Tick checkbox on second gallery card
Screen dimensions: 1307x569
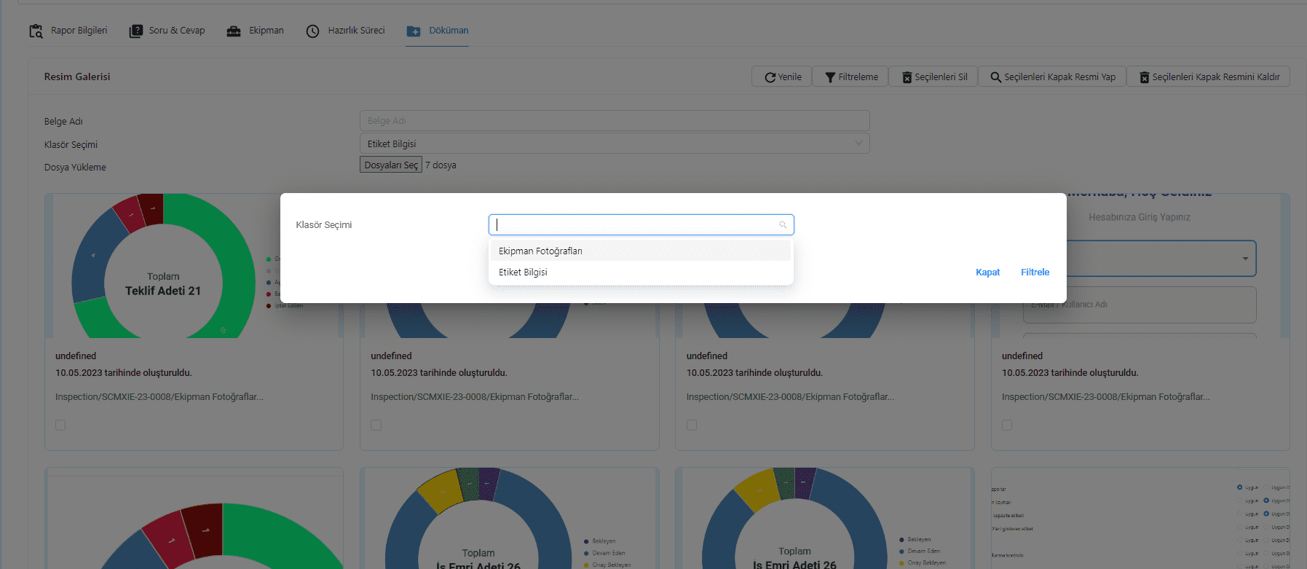tap(376, 425)
